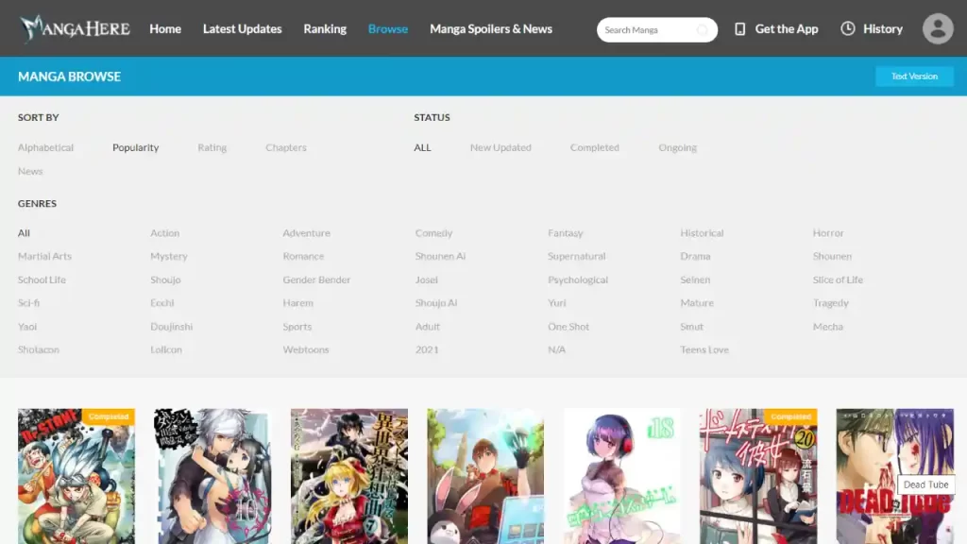
Task: Open Manga Spoilers & News
Action: click(x=491, y=29)
